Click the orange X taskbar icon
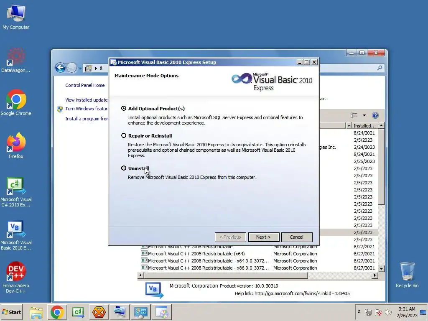 99,312
